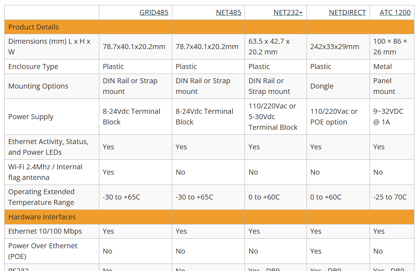419x271 pixels.
Task: Open the NET232+ product link
Action: [288, 12]
